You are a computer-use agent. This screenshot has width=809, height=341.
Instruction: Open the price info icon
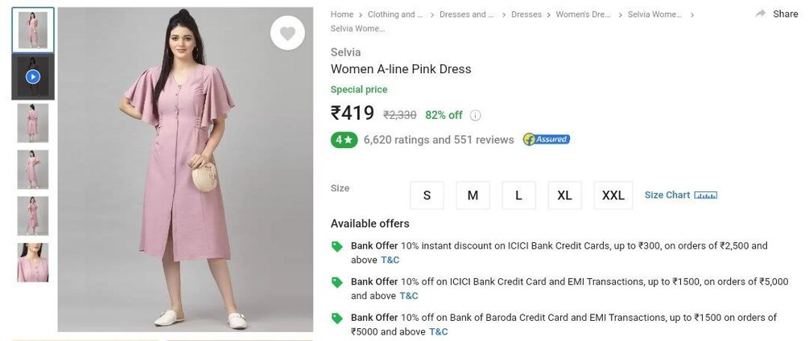pyautogui.click(x=475, y=116)
